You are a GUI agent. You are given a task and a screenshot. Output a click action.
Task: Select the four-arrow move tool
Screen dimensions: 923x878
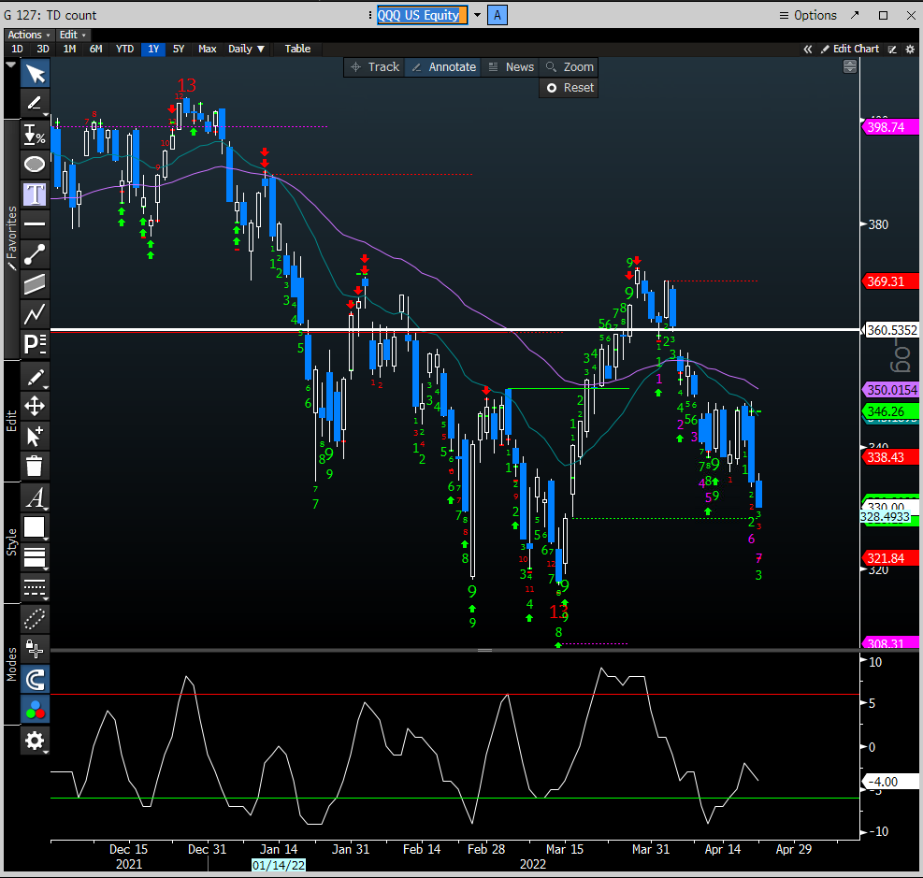[35, 406]
